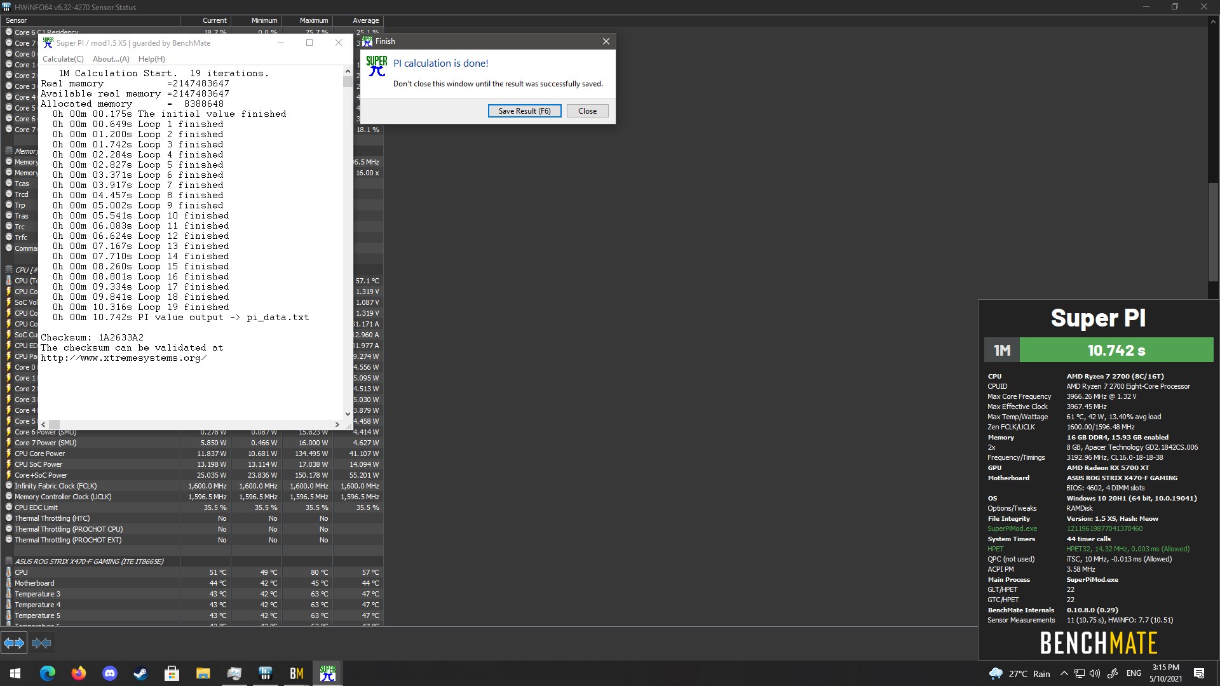The image size is (1220, 686).
Task: Minimize the Super PI window
Action: point(281,43)
